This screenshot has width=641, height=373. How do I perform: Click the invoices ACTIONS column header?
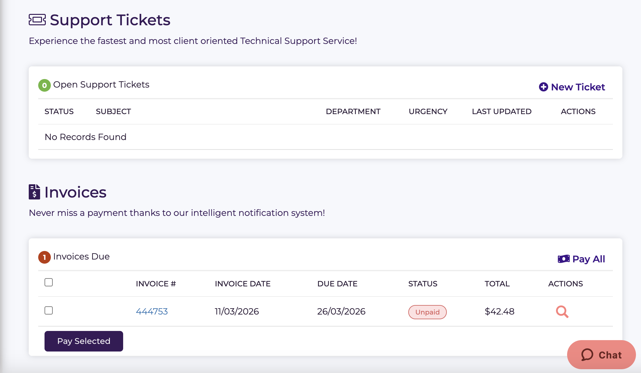566,284
